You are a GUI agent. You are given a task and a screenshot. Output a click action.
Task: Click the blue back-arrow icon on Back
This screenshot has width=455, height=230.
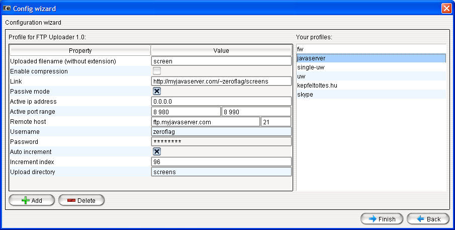click(x=420, y=219)
